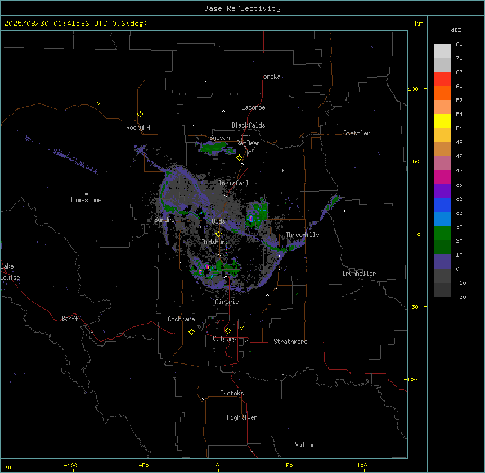Select the diamond marker between Olds and Didsbury
The height and width of the screenshot is (473, 485).
pos(219,234)
